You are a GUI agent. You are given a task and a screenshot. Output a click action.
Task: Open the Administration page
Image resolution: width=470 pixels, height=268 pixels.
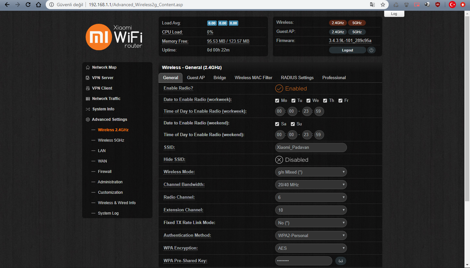click(110, 182)
